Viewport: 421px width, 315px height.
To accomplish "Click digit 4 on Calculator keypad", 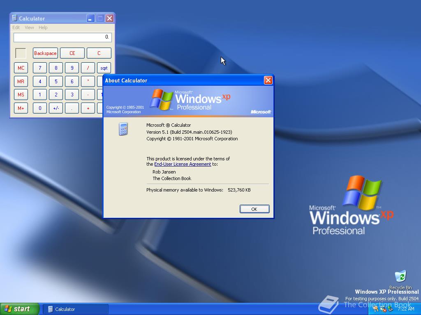I will [40, 82].
